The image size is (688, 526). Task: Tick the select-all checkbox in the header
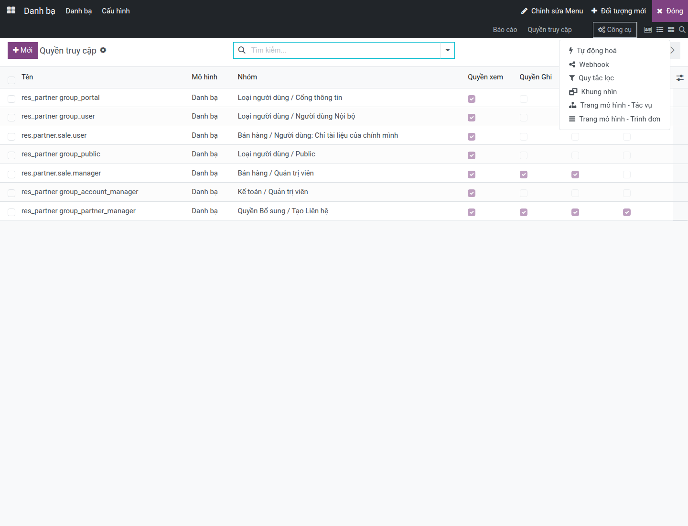[x=11, y=80]
